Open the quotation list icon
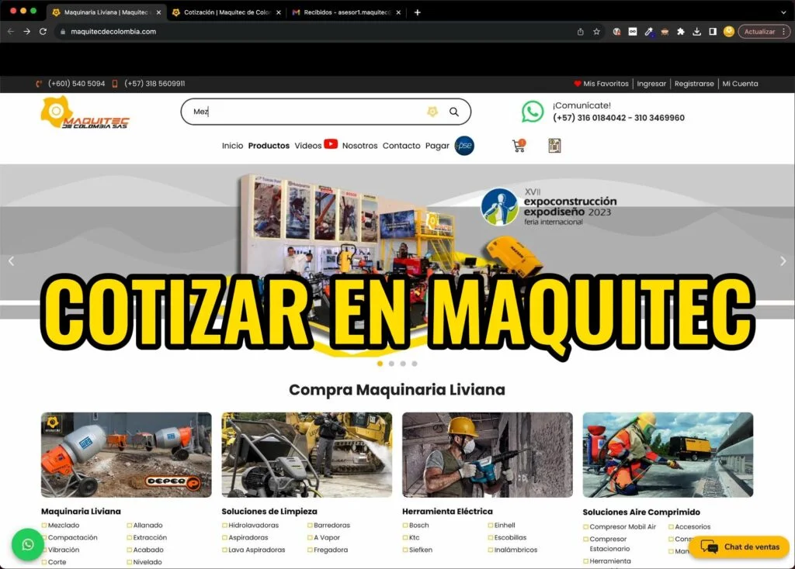Viewport: 795px width, 569px height. point(554,146)
